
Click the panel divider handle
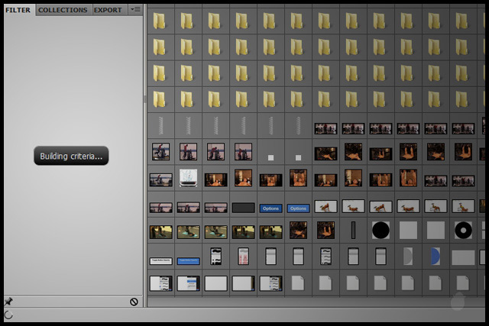coord(144,99)
